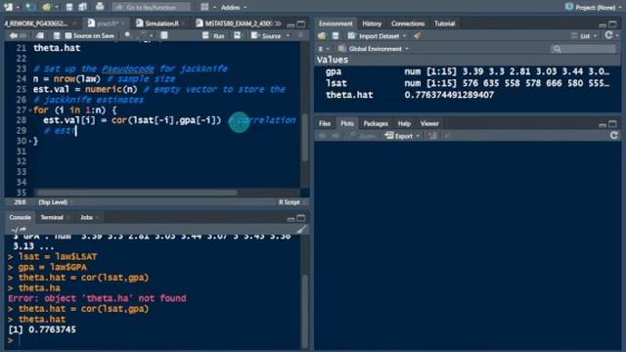Save workspace in Environment pane
This screenshot has height=352, width=626.
tap(335, 36)
